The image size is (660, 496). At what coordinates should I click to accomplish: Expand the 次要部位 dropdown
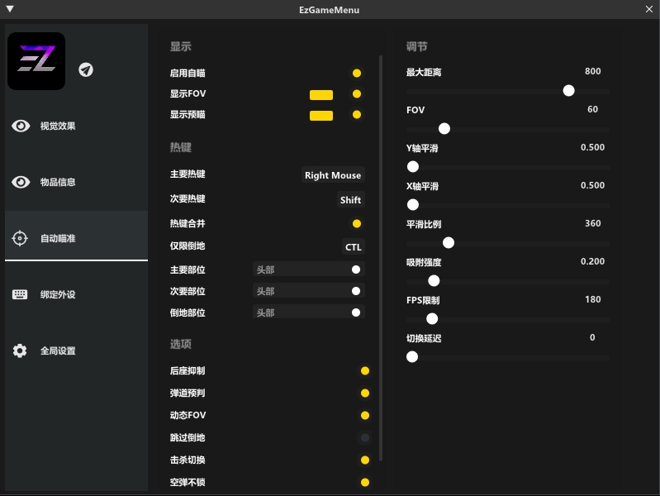click(308, 291)
